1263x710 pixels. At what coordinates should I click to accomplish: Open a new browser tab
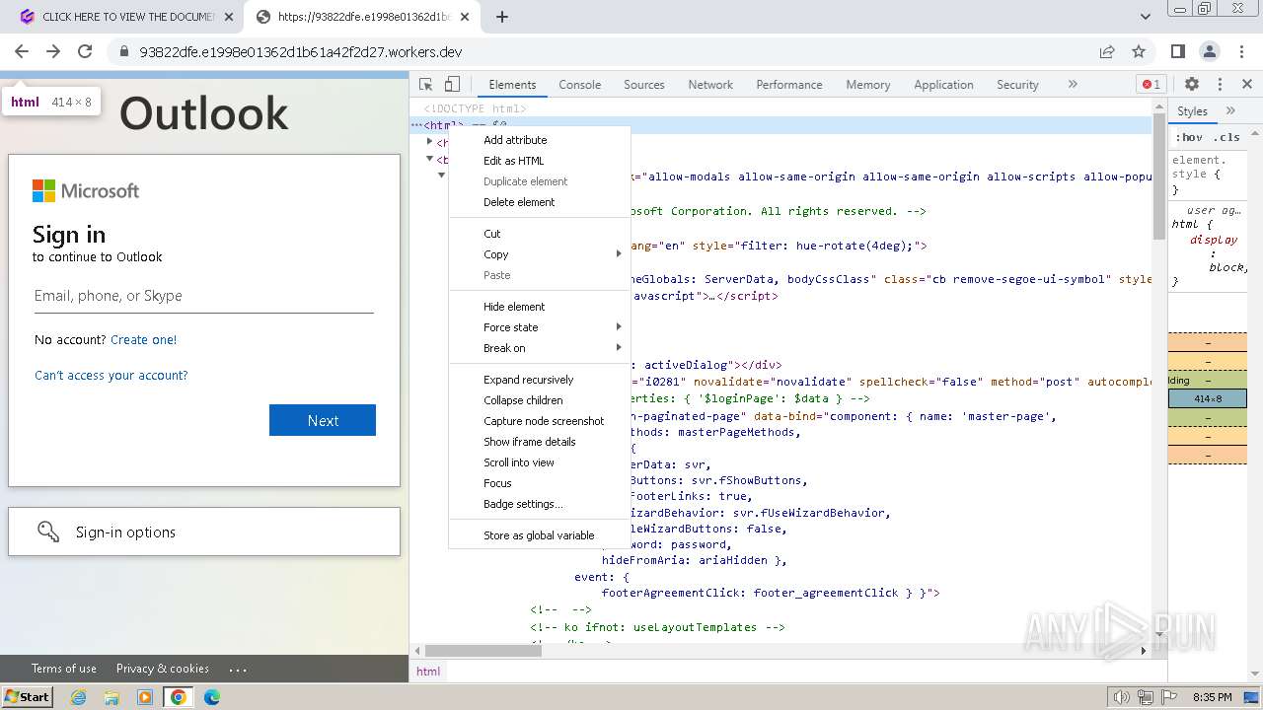click(x=502, y=17)
